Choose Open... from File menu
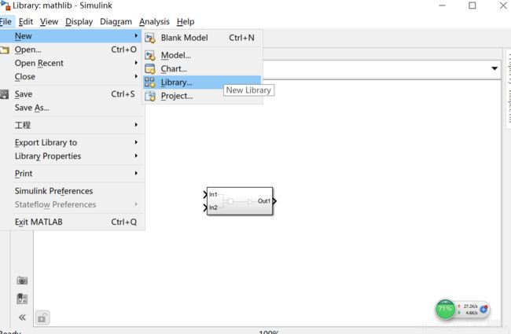This screenshot has width=511, height=334. [x=71, y=50]
